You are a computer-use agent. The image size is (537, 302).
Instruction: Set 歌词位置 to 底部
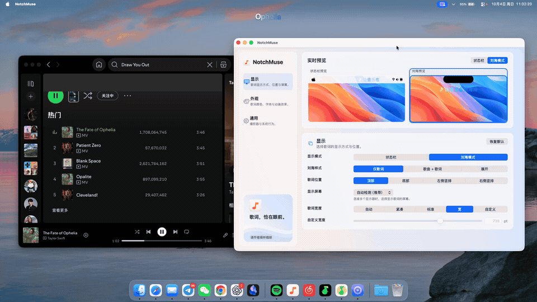click(x=406, y=181)
